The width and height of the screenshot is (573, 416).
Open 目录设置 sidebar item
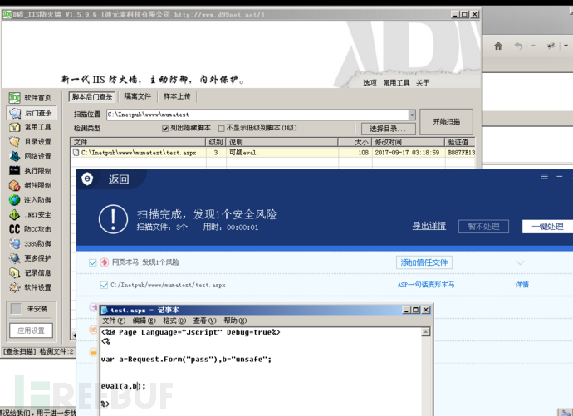tap(31, 142)
